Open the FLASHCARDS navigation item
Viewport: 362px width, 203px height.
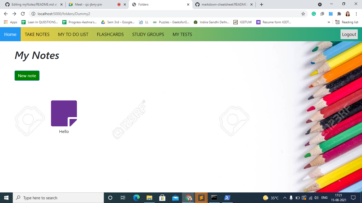110,34
